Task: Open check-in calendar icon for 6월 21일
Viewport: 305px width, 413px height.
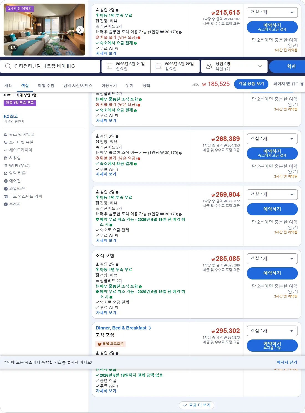Action: coord(110,66)
